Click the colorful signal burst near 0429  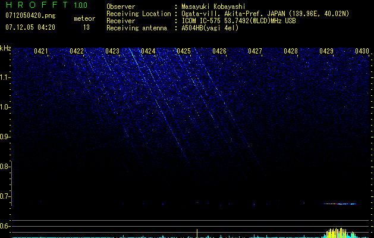click(x=338, y=204)
